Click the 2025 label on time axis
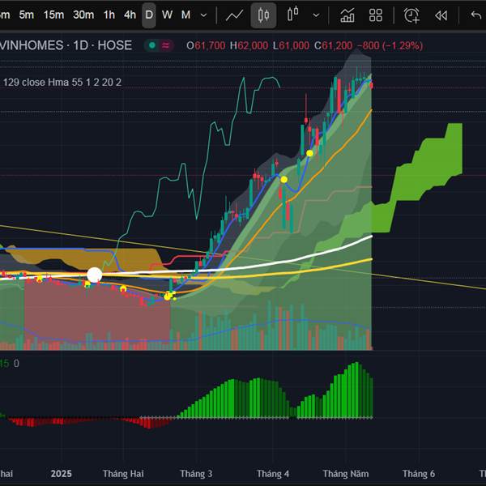486x486 pixels. pyautogui.click(x=61, y=474)
